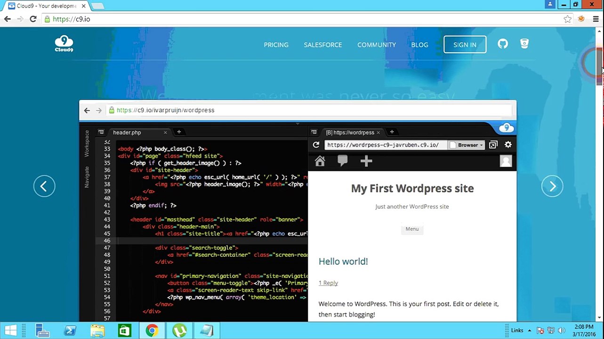Open the Hello world! post link
This screenshot has width=604, height=339.
[343, 261]
